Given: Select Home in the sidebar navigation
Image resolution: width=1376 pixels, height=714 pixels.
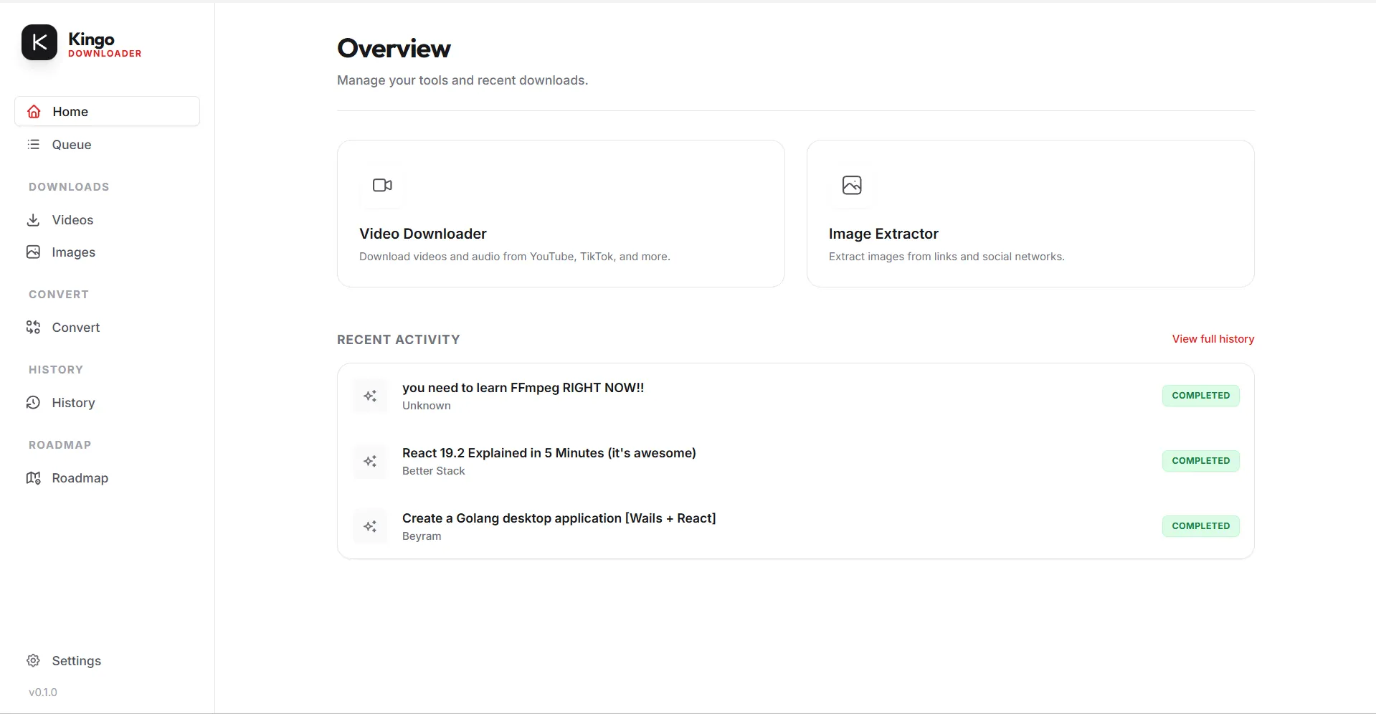Looking at the screenshot, I should click(x=70, y=111).
